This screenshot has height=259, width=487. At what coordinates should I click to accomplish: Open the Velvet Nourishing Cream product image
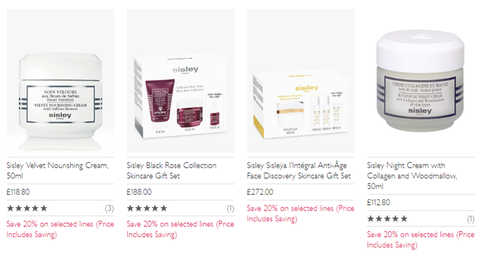60,81
